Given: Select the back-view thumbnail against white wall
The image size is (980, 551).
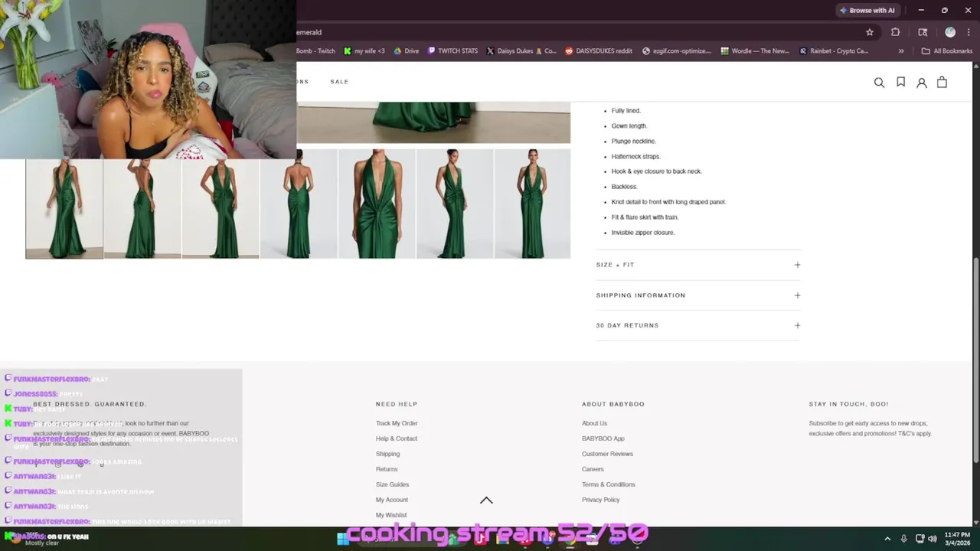Looking at the screenshot, I should click(142, 208).
